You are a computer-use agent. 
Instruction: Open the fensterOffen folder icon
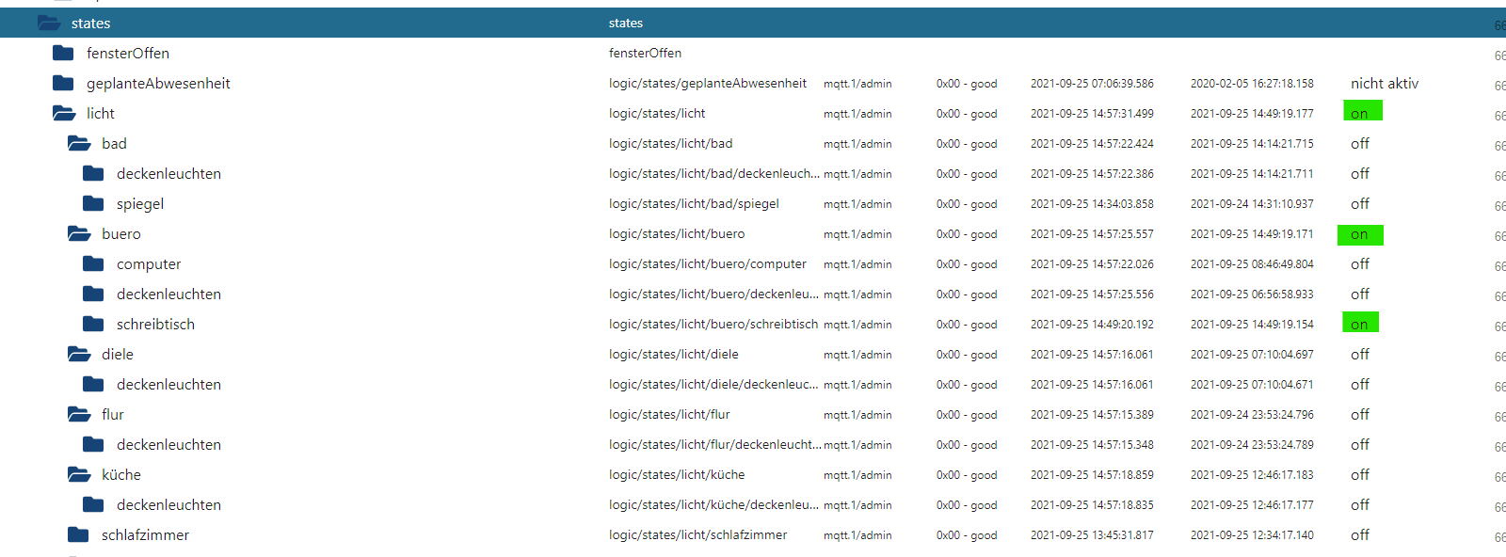pyautogui.click(x=63, y=53)
